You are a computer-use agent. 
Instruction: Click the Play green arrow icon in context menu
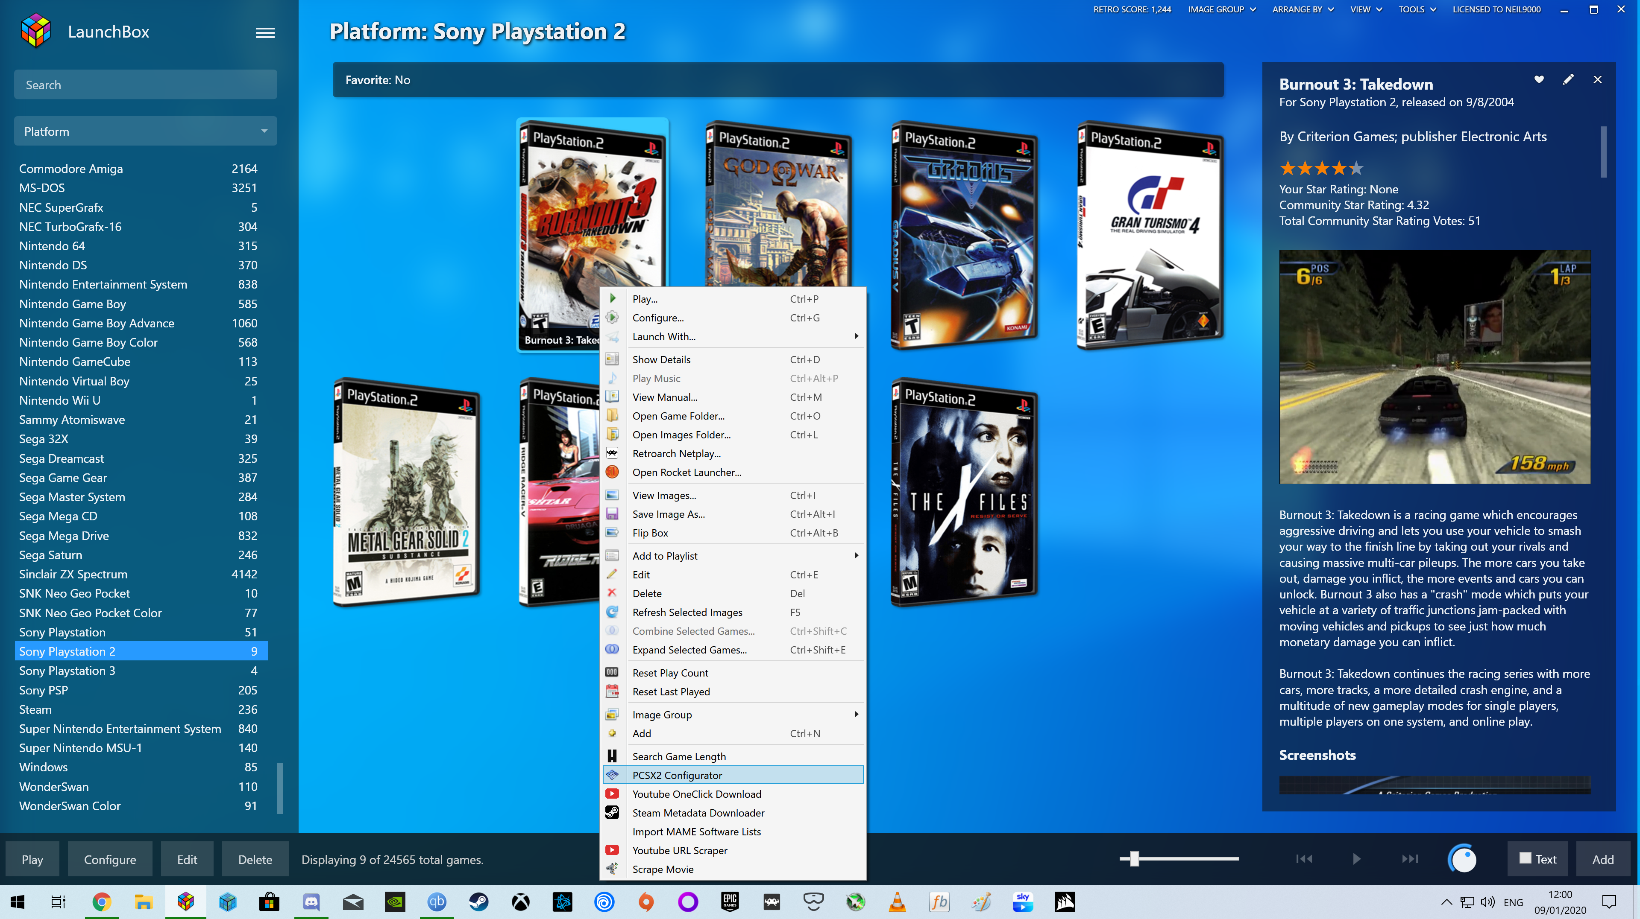(x=613, y=298)
